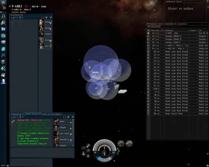Open the help bust icon in sidebar
Viewport: 209px width, 167px height.
[x=3, y=81]
